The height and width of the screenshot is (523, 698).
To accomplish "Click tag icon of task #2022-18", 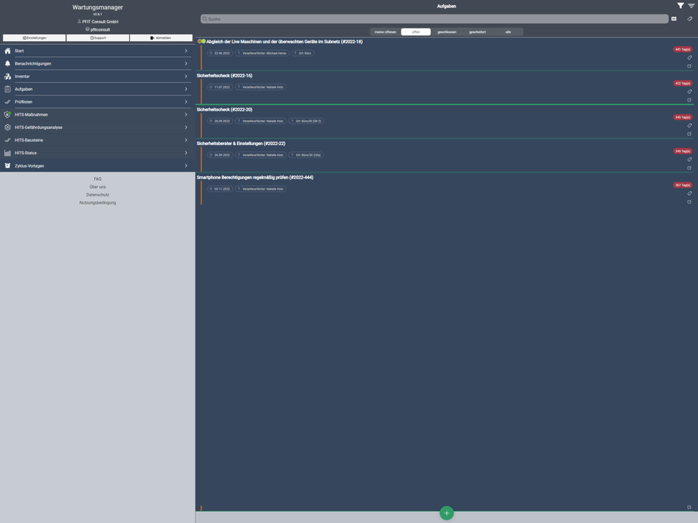I will click(690, 57).
